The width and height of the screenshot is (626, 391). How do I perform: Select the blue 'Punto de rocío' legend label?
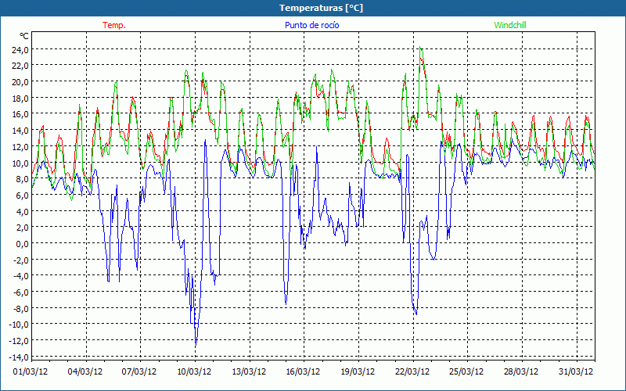pos(311,25)
